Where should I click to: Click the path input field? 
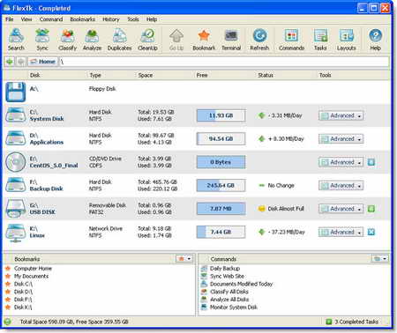click(x=224, y=62)
